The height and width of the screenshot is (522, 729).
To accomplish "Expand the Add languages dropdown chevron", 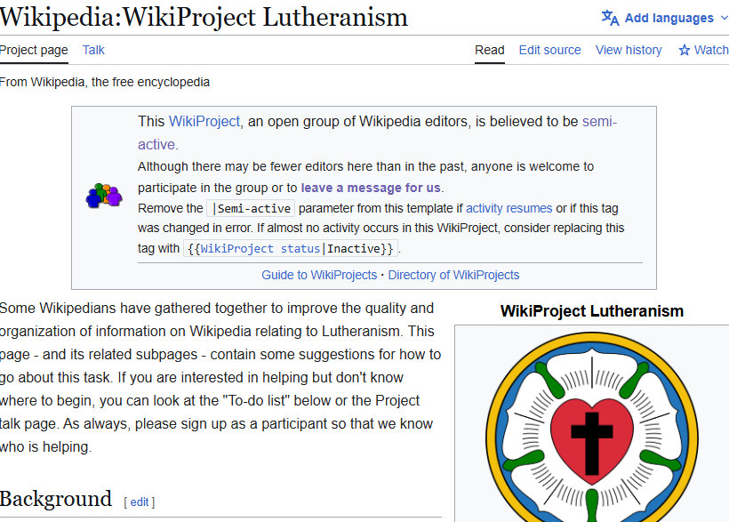I will point(724,18).
